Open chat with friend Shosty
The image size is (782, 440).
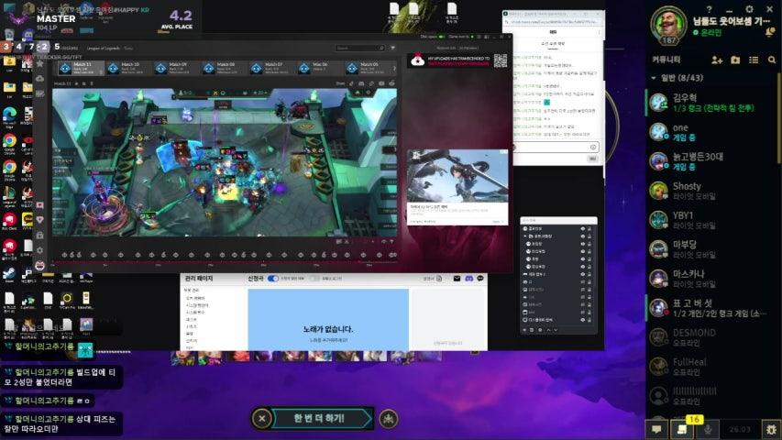(712, 191)
